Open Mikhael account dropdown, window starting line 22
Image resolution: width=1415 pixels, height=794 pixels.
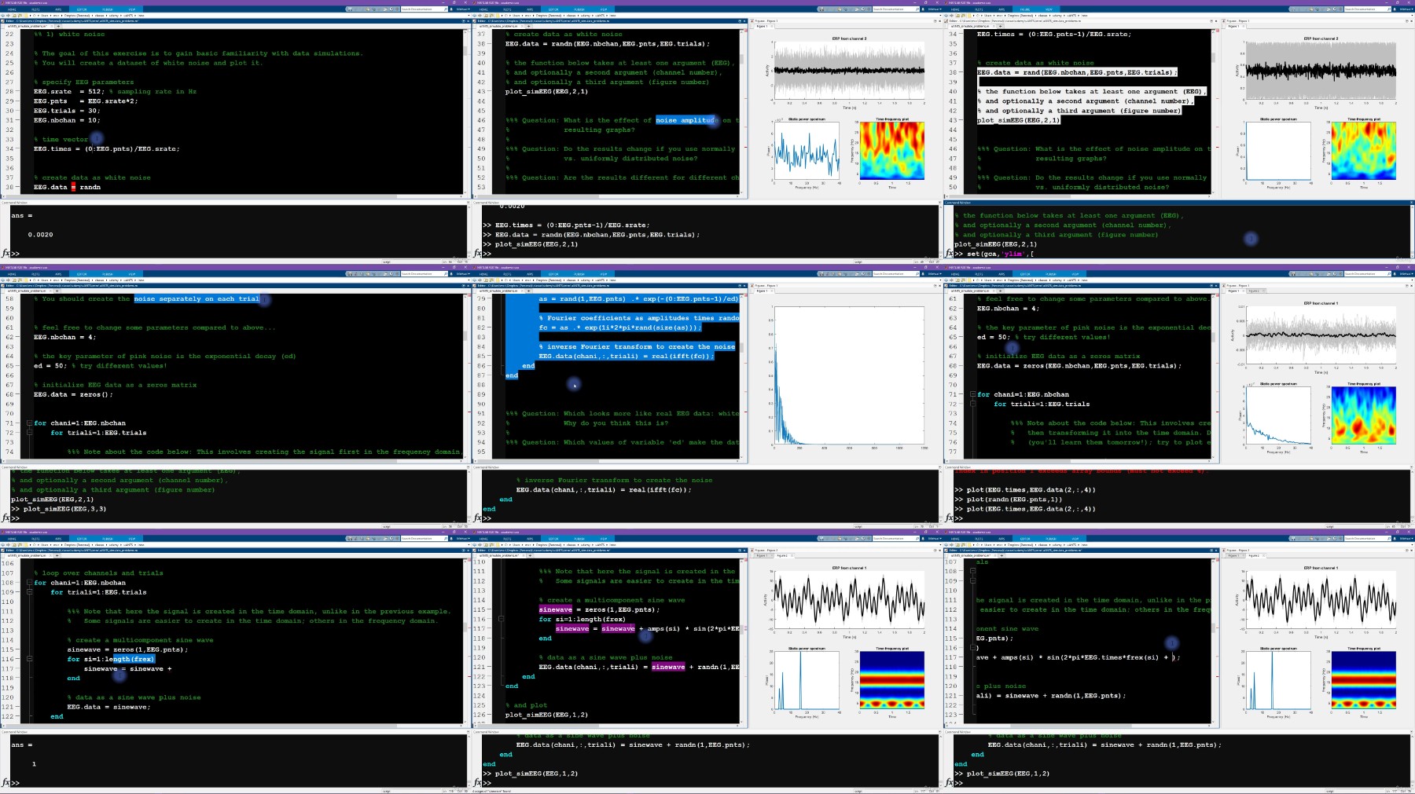click(462, 9)
